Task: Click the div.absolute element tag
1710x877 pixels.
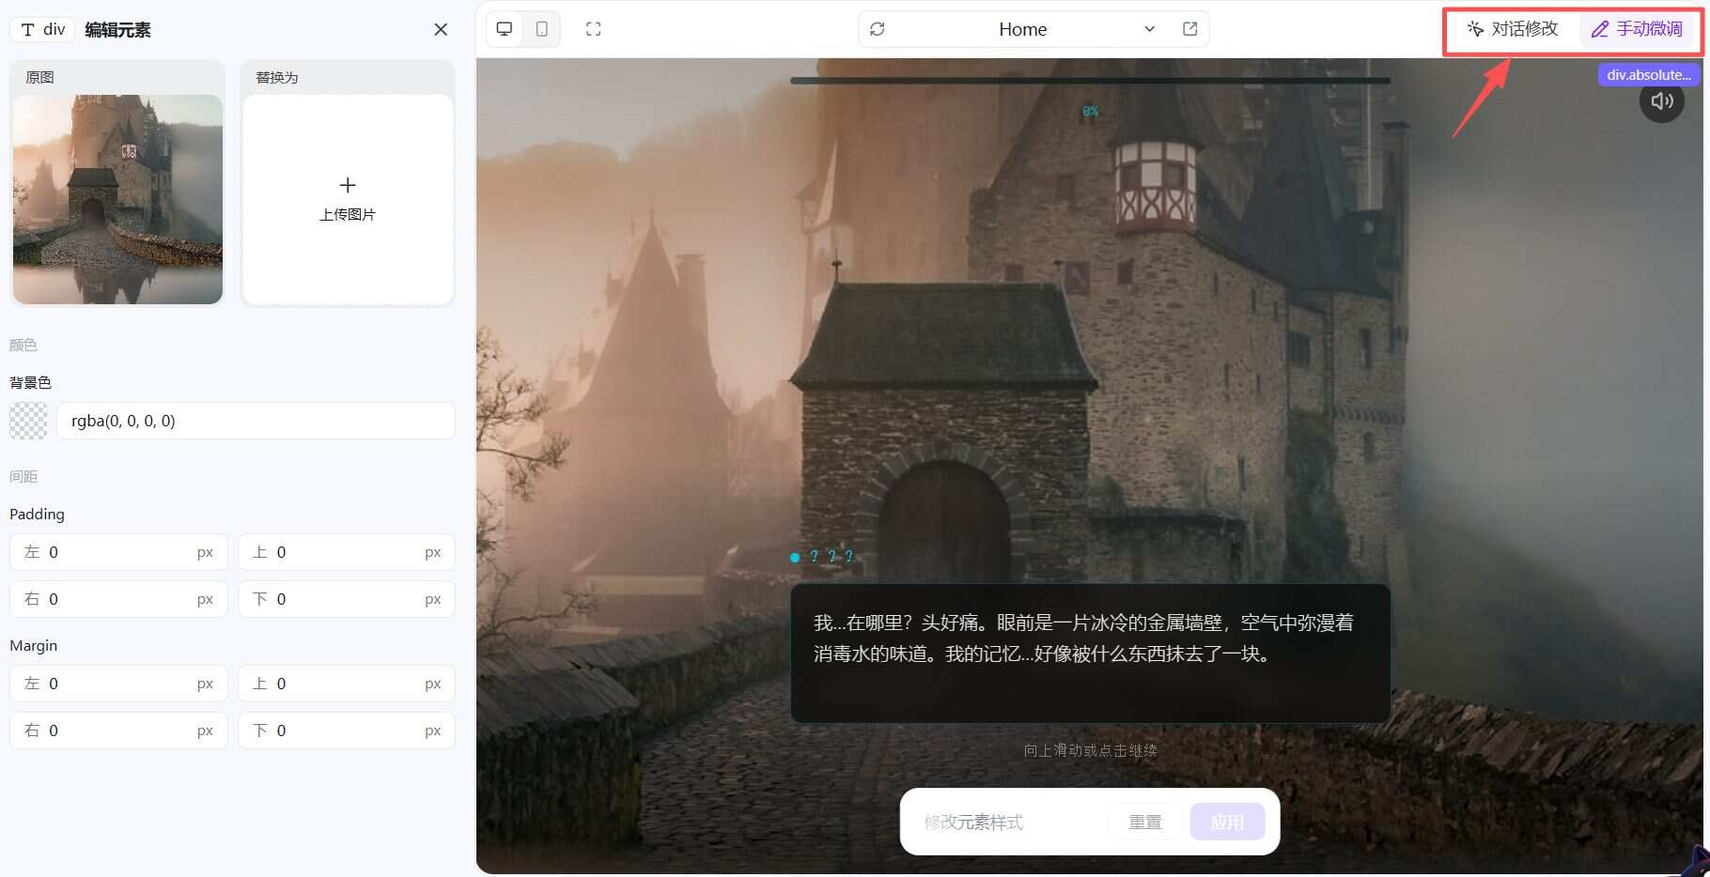Action: click(x=1649, y=74)
